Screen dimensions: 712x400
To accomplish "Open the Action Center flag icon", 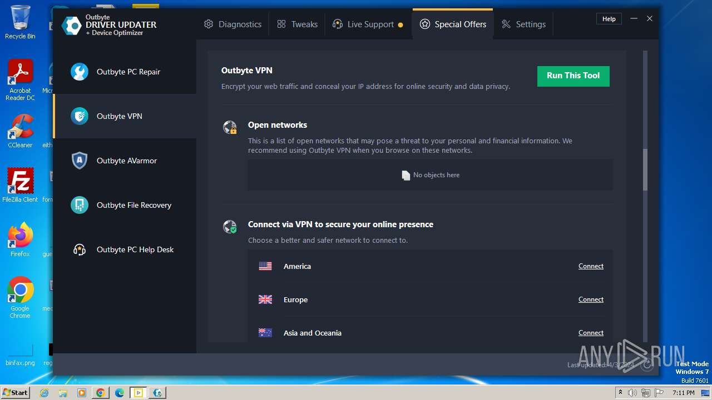I will click(659, 393).
